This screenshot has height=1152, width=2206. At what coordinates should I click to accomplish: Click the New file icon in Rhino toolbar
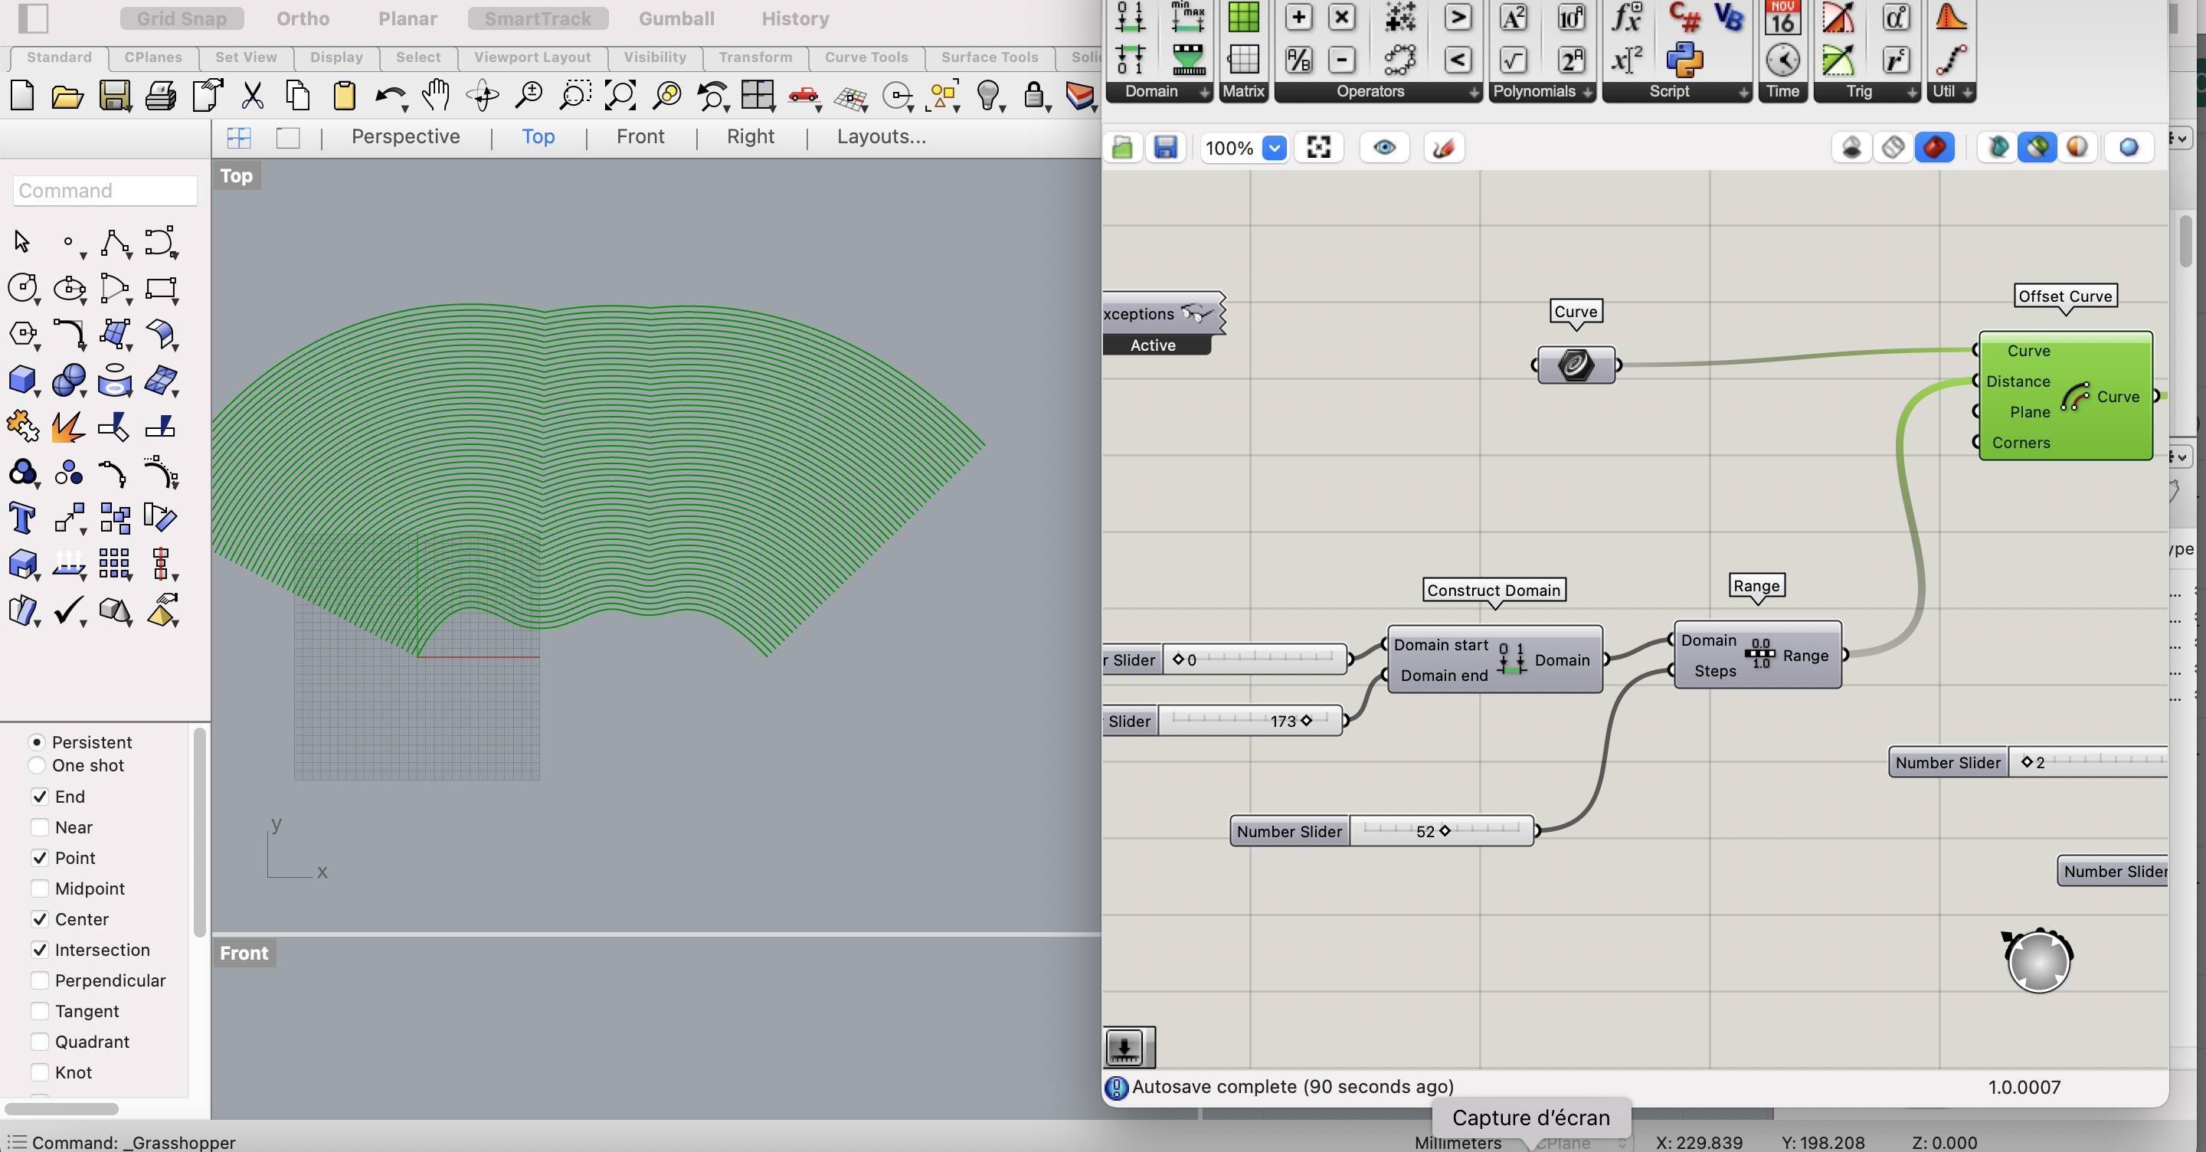(22, 96)
